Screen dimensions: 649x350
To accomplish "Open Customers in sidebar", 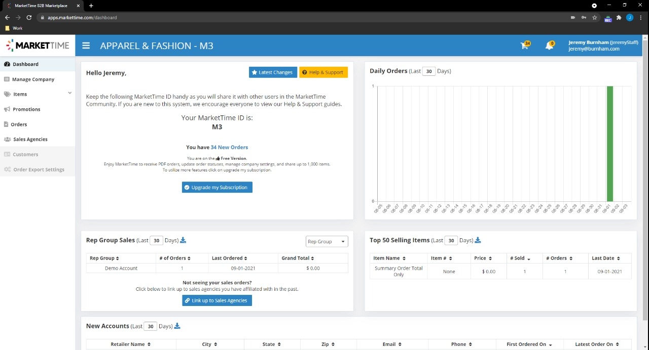I will (38, 154).
